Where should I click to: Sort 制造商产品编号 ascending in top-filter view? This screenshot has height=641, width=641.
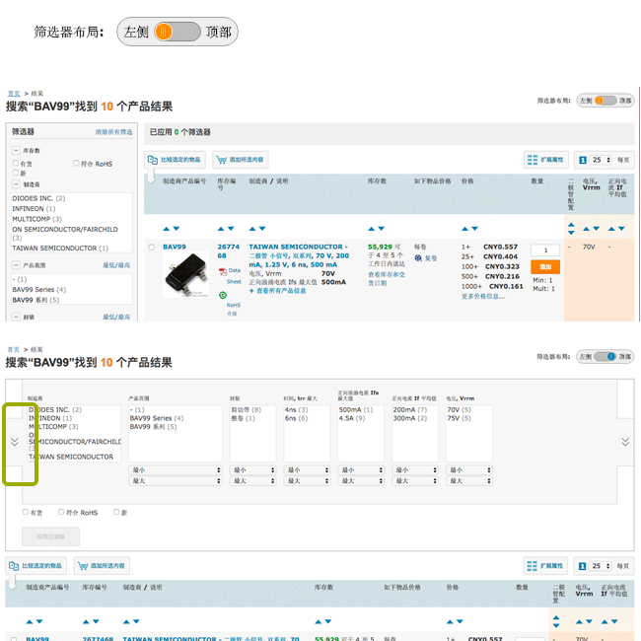coord(29,621)
